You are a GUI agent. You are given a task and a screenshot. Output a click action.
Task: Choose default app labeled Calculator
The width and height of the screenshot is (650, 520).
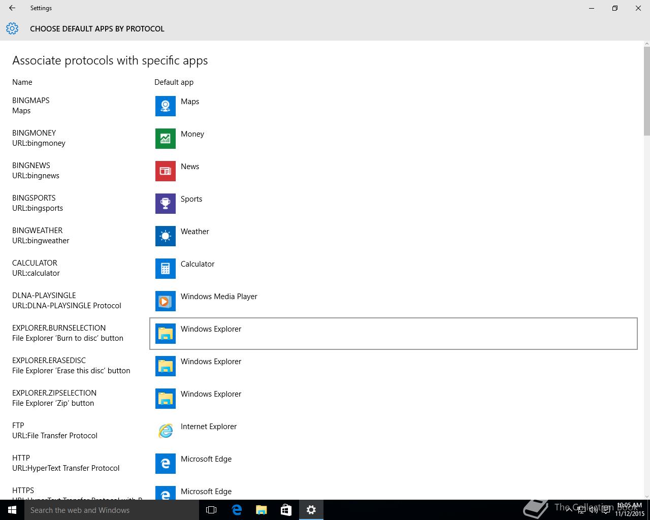pos(198,264)
